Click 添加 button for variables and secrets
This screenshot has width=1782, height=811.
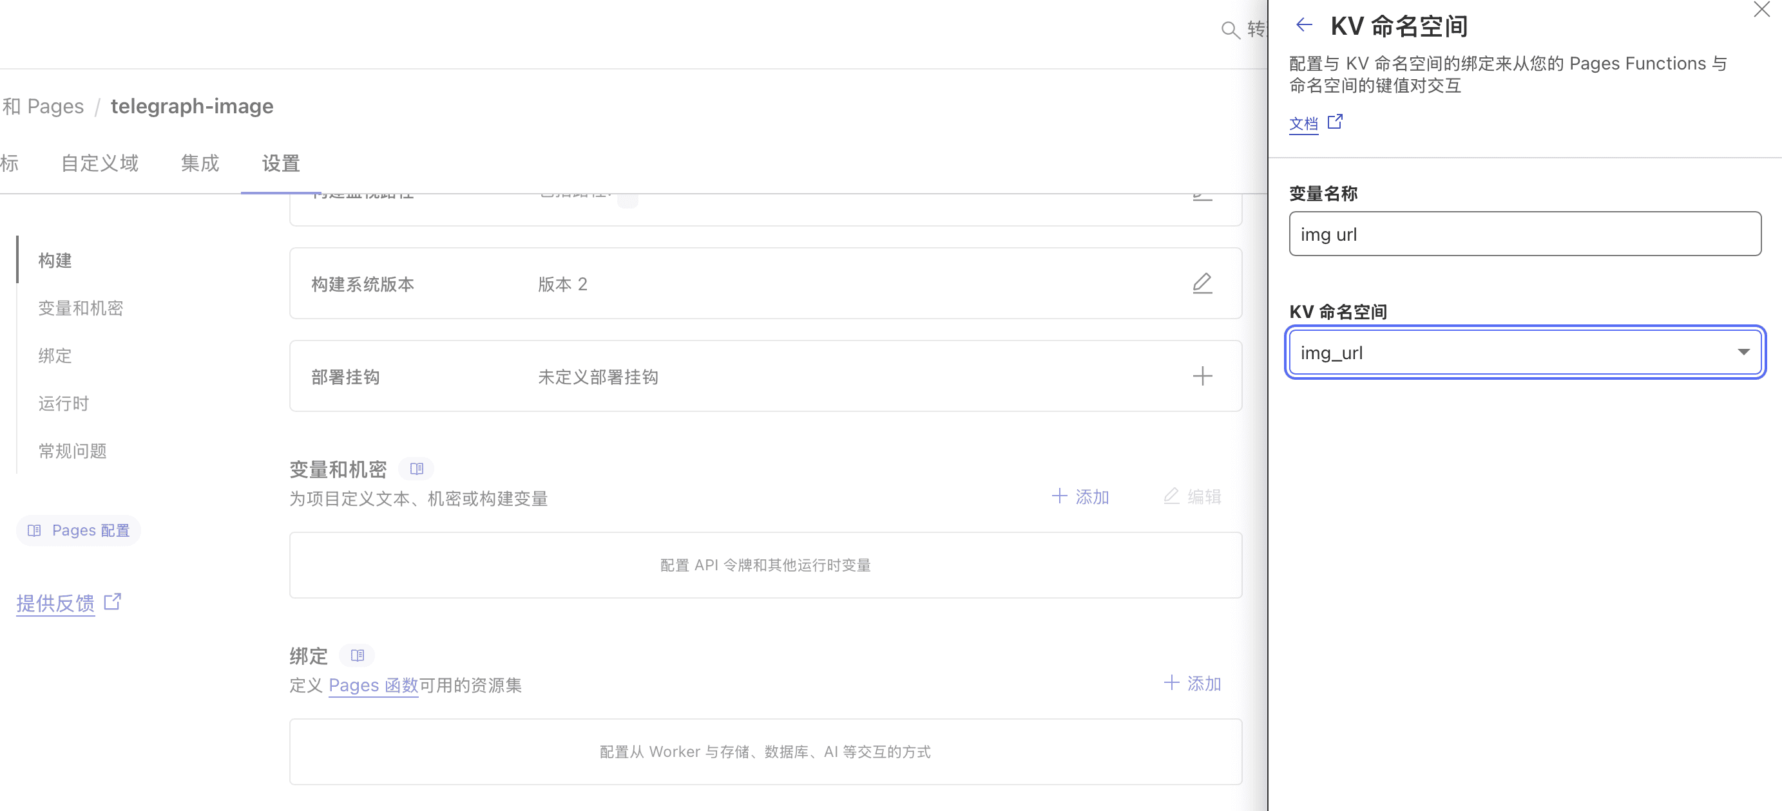coord(1080,496)
